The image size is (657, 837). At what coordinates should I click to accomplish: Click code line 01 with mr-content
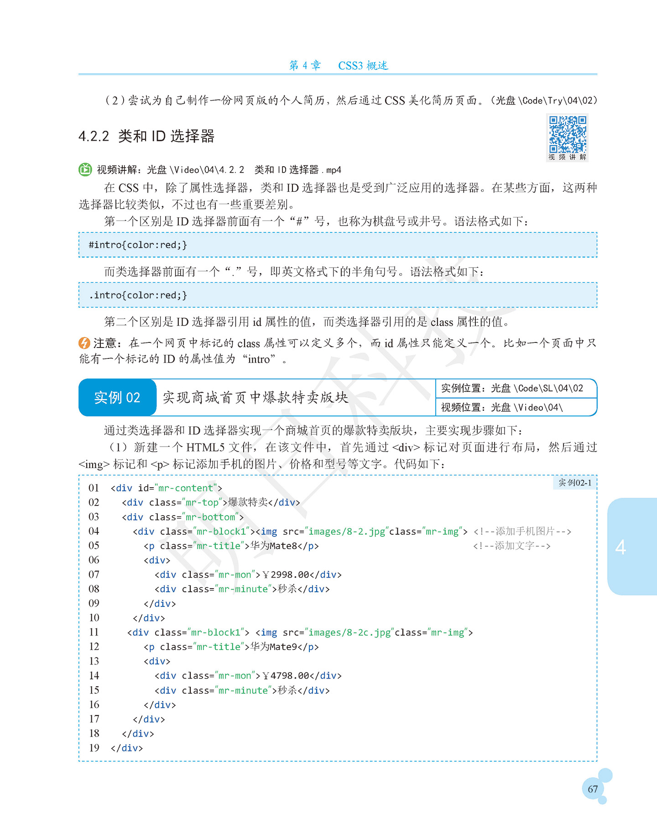pyautogui.click(x=166, y=488)
